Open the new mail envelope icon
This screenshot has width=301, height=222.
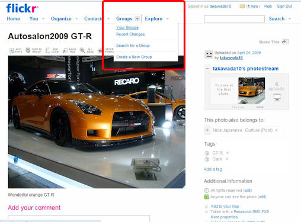(242, 7)
